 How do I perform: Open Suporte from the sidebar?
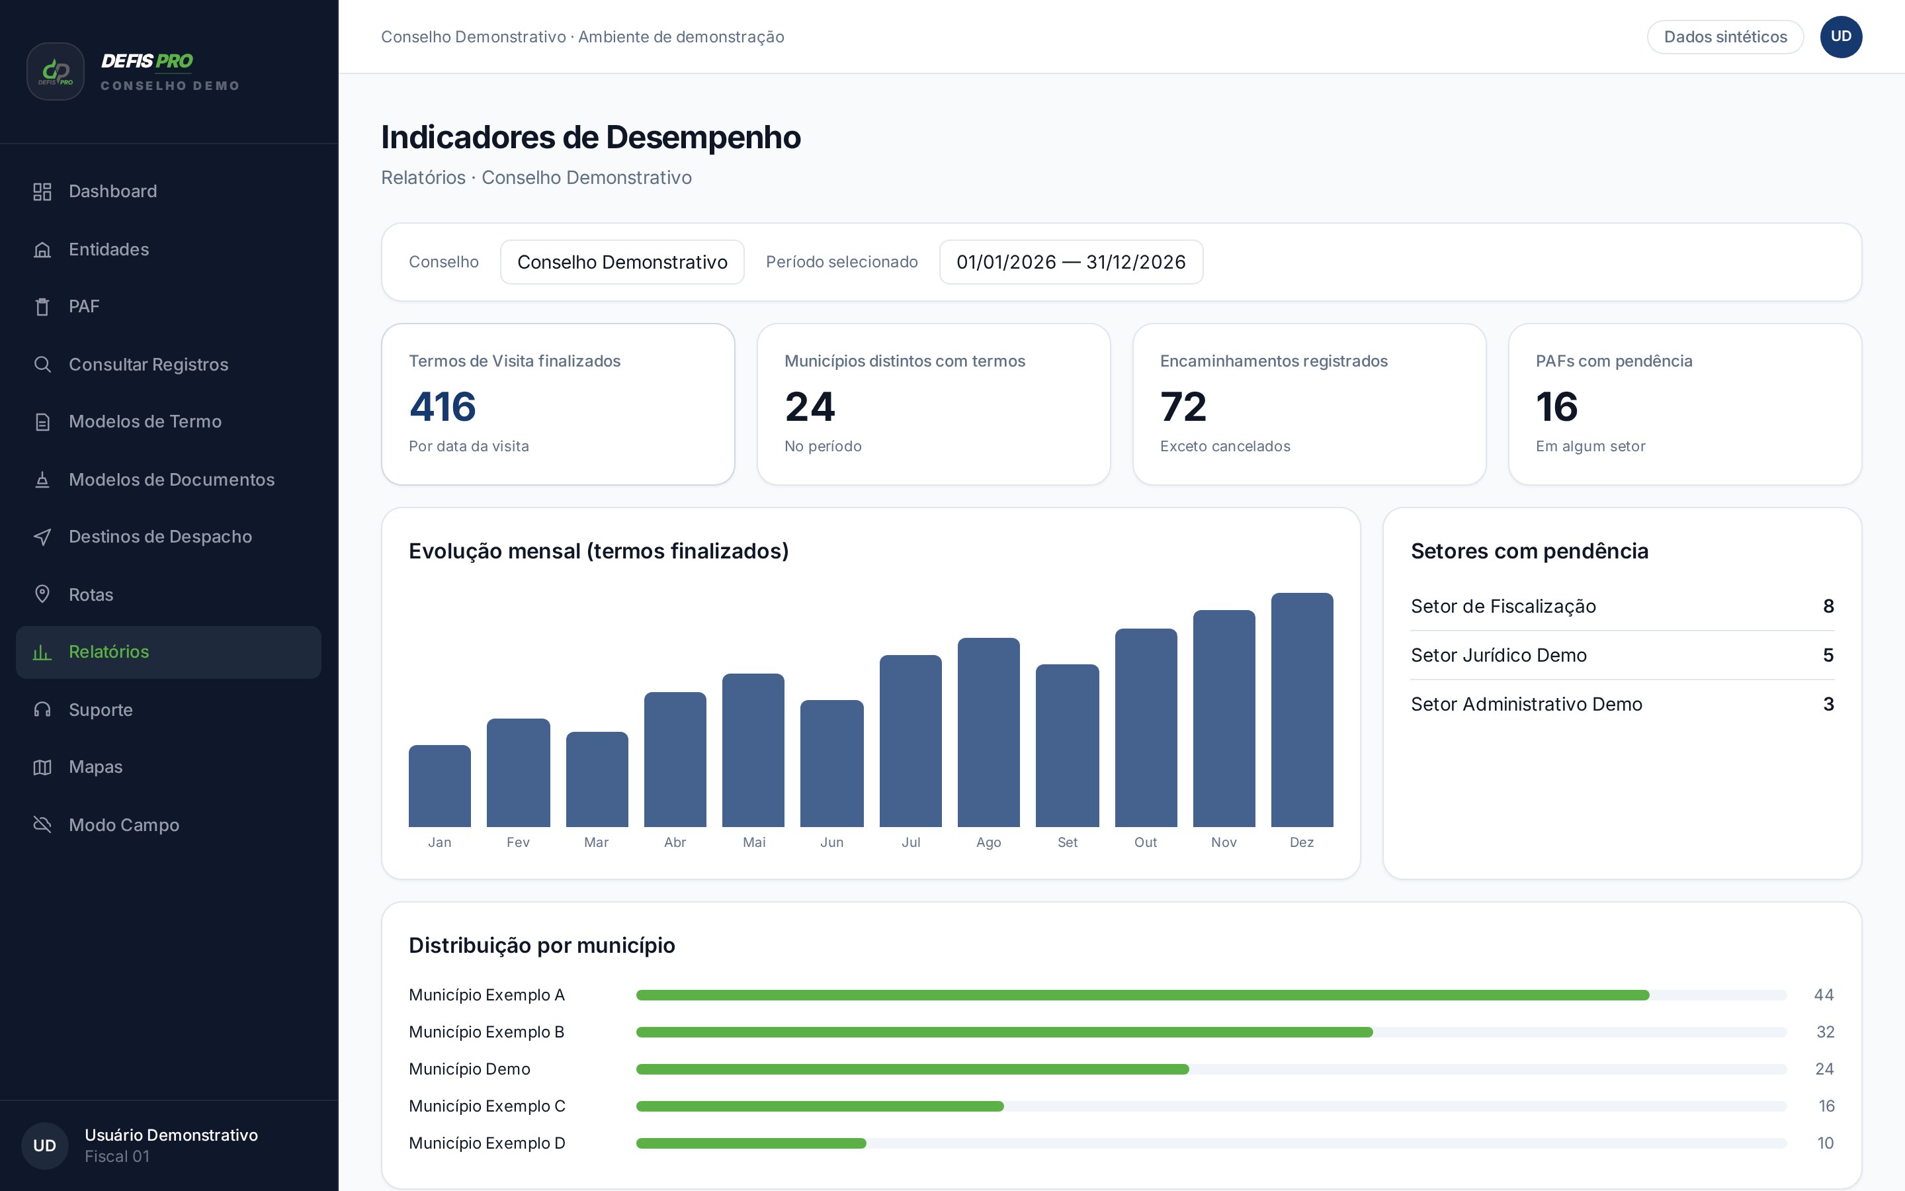pos(169,710)
